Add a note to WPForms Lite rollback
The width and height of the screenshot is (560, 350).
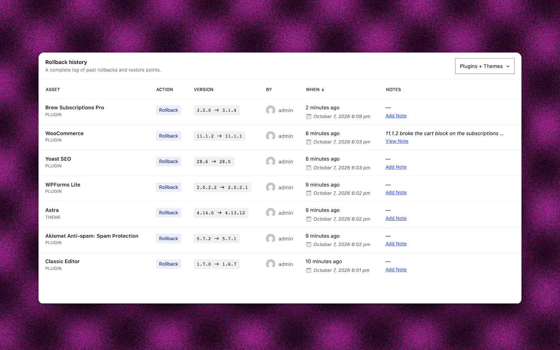coord(396,192)
